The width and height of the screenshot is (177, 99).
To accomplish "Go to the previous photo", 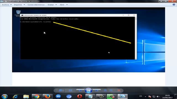I will (x=80, y=90).
